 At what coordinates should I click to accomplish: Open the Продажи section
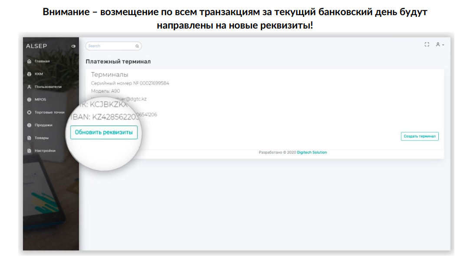pos(43,125)
